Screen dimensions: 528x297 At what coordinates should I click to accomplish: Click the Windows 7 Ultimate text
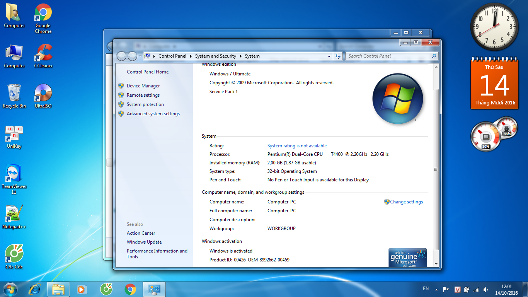click(230, 74)
